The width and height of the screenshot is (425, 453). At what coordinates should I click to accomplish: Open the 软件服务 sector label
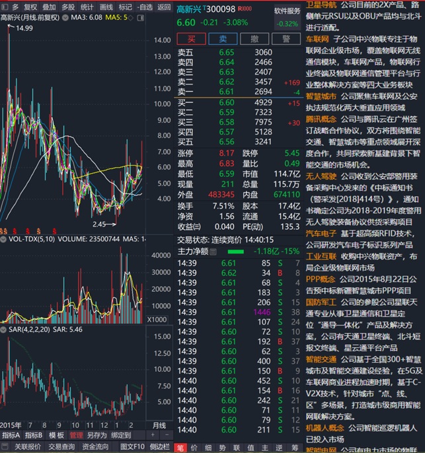(287, 11)
